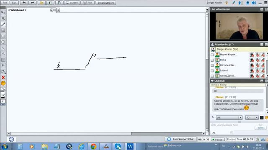The image size is (268, 150).
Task: Click the live video stream thumbnail
Action: point(239,26)
